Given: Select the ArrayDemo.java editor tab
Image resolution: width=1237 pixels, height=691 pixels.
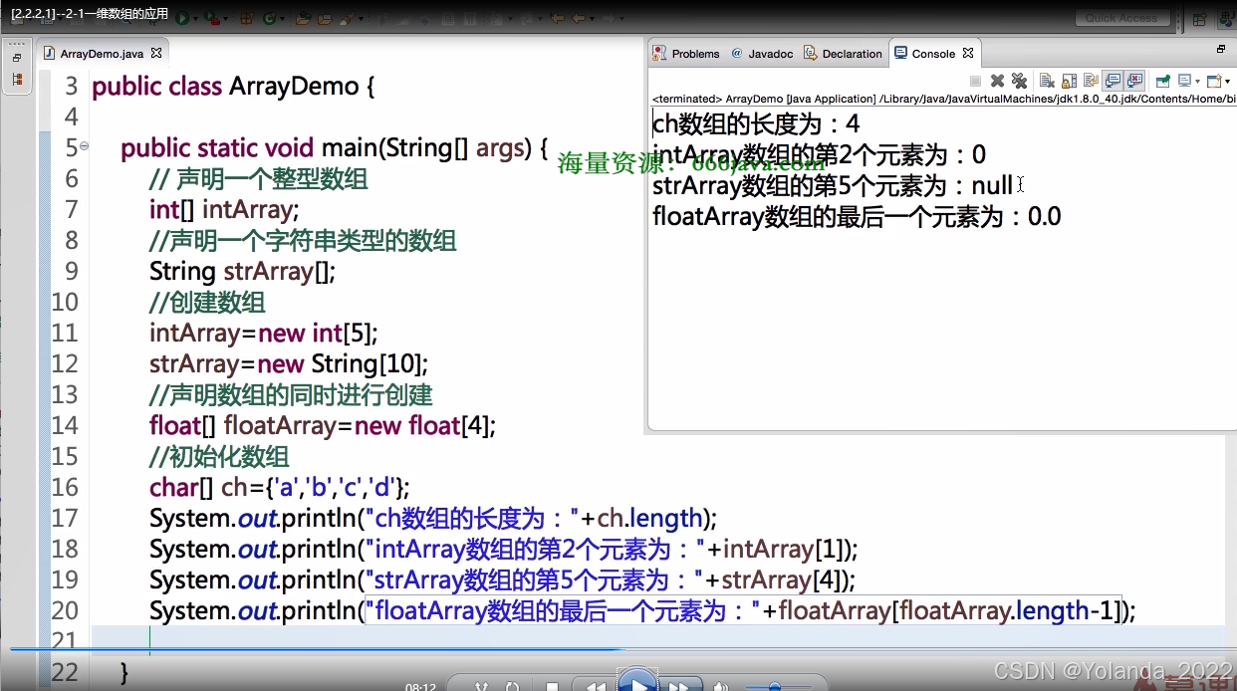Looking at the screenshot, I should [102, 54].
